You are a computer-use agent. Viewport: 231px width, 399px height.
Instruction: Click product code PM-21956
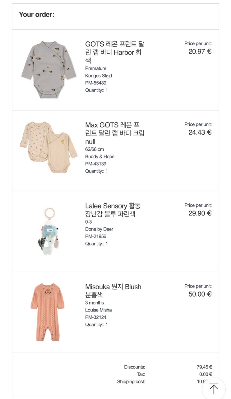click(x=96, y=236)
